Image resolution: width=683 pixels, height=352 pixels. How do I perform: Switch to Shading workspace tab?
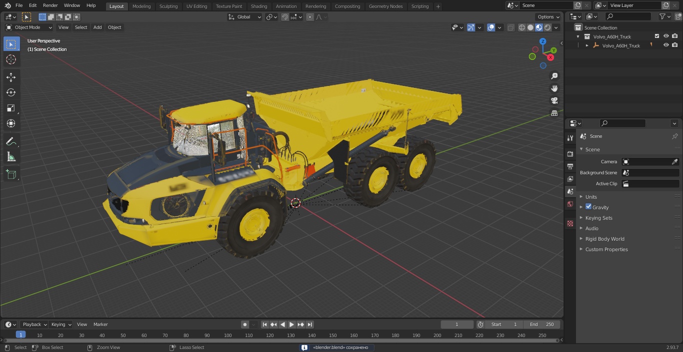[259, 6]
